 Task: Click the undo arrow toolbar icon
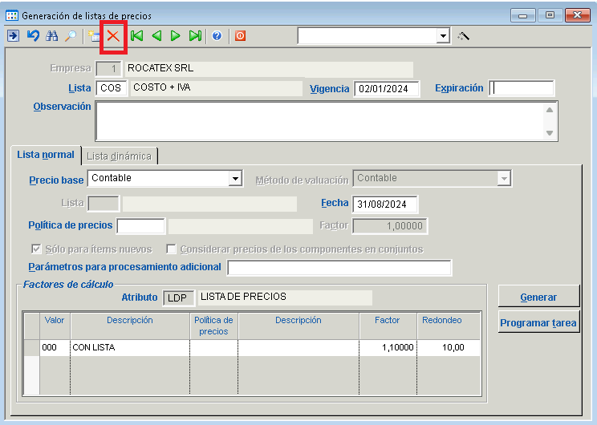click(33, 36)
